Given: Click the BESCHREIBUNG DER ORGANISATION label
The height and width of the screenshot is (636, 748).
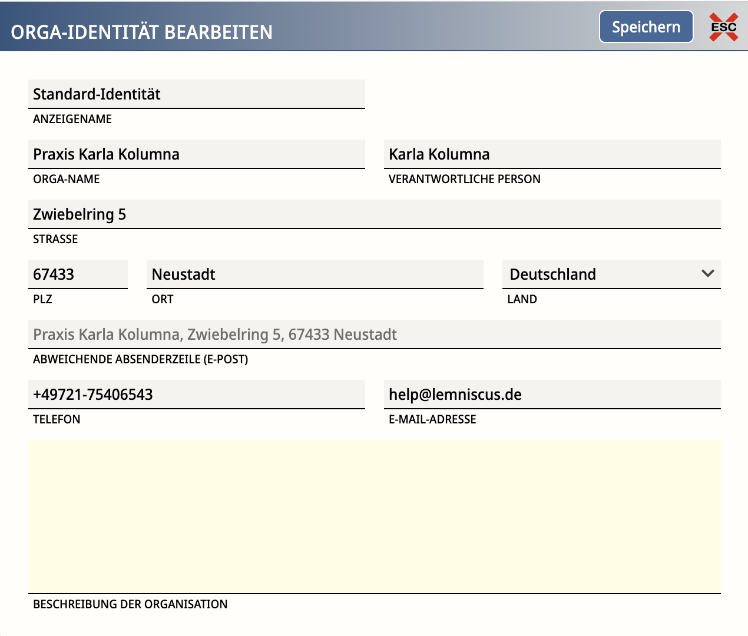Looking at the screenshot, I should 130,604.
